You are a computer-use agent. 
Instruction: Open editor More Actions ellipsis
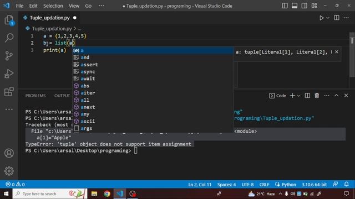346,18
